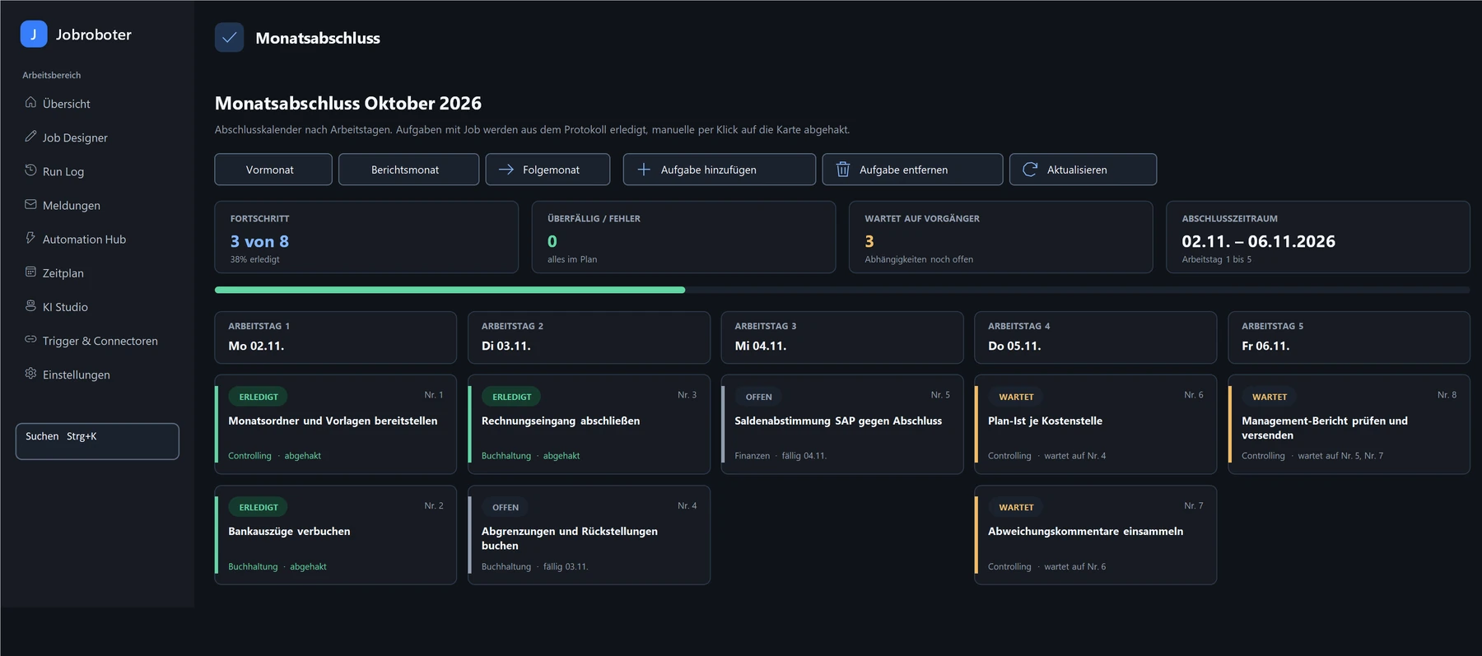Click the Überfällig / Fehler count 0
The height and width of the screenshot is (656, 1482).
click(552, 241)
